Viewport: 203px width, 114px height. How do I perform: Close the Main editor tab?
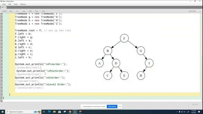(5, 8)
